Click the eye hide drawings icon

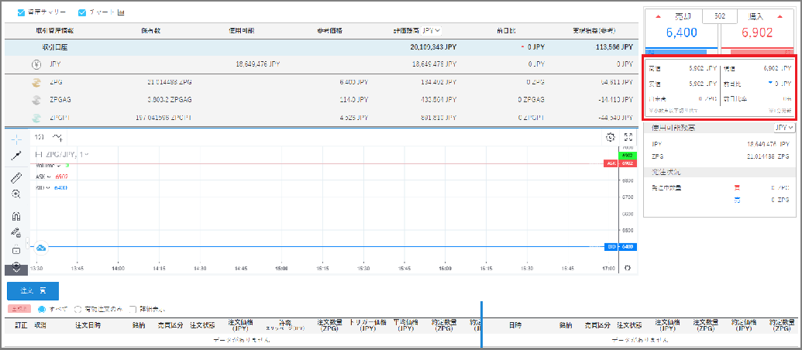16,266
